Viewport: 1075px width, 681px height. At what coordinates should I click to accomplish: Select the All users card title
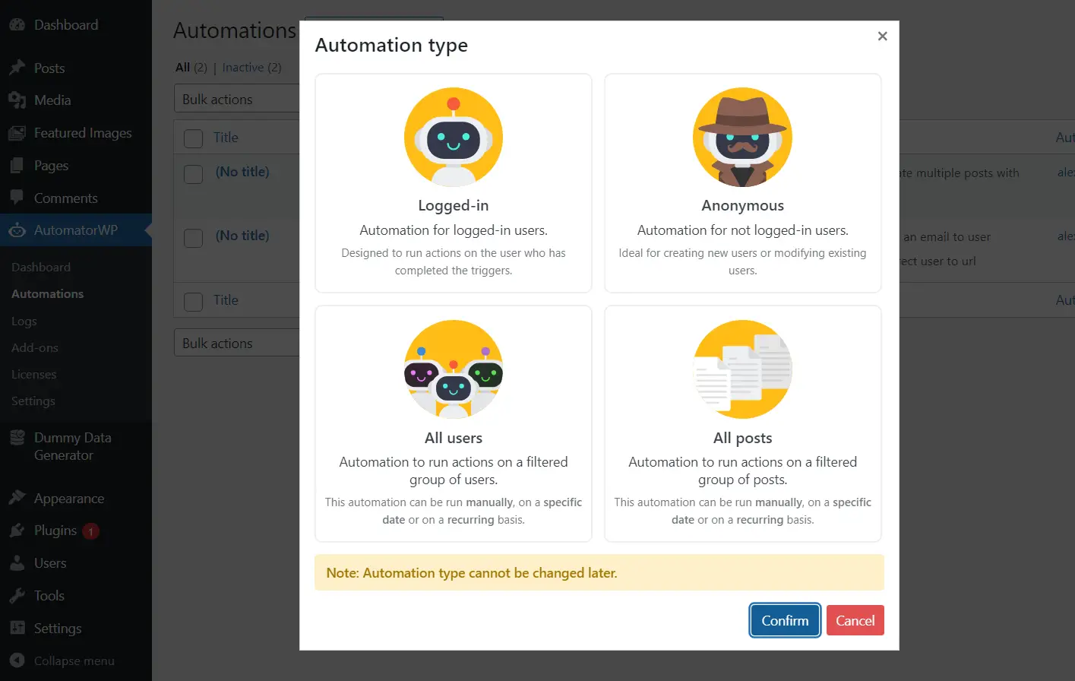click(x=454, y=438)
